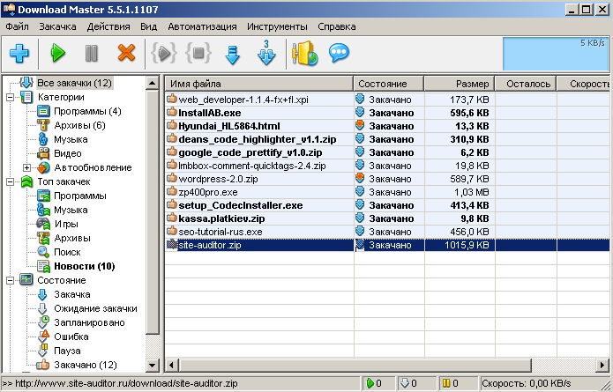
Task: Open the Действия menu
Action: [108, 26]
